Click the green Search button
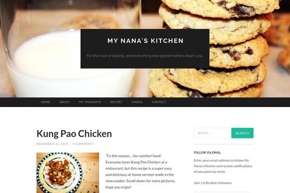 pyautogui.click(x=242, y=133)
